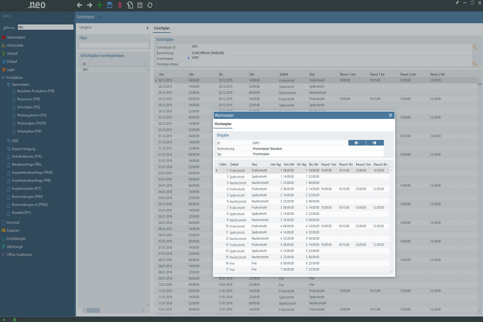483x322 pixels.
Task: Open Betriebsaufträge (PBA) in the sidebar
Action: pos(27,165)
